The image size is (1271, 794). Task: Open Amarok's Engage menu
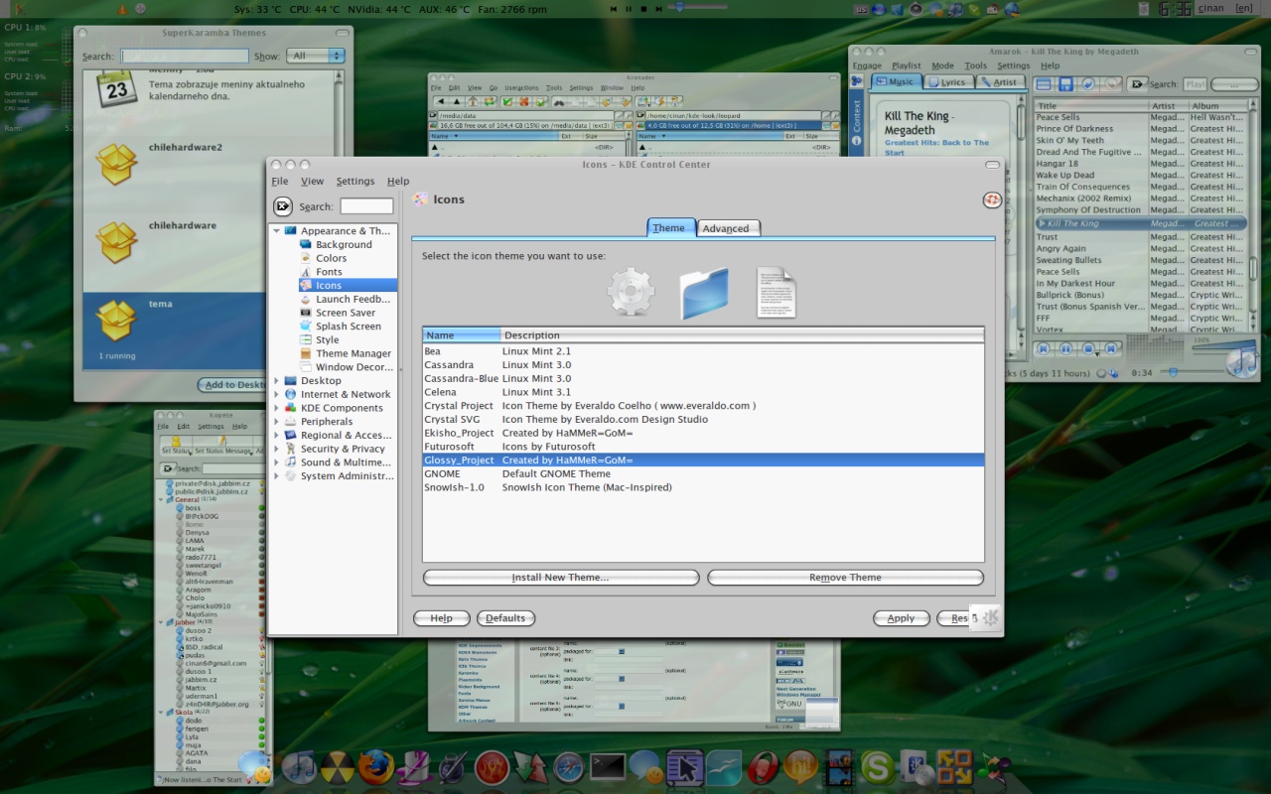click(867, 66)
